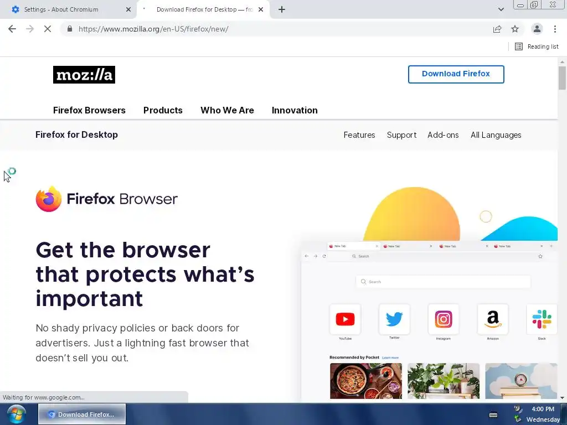Click the 'Get the browser that protects' headline

(145, 274)
